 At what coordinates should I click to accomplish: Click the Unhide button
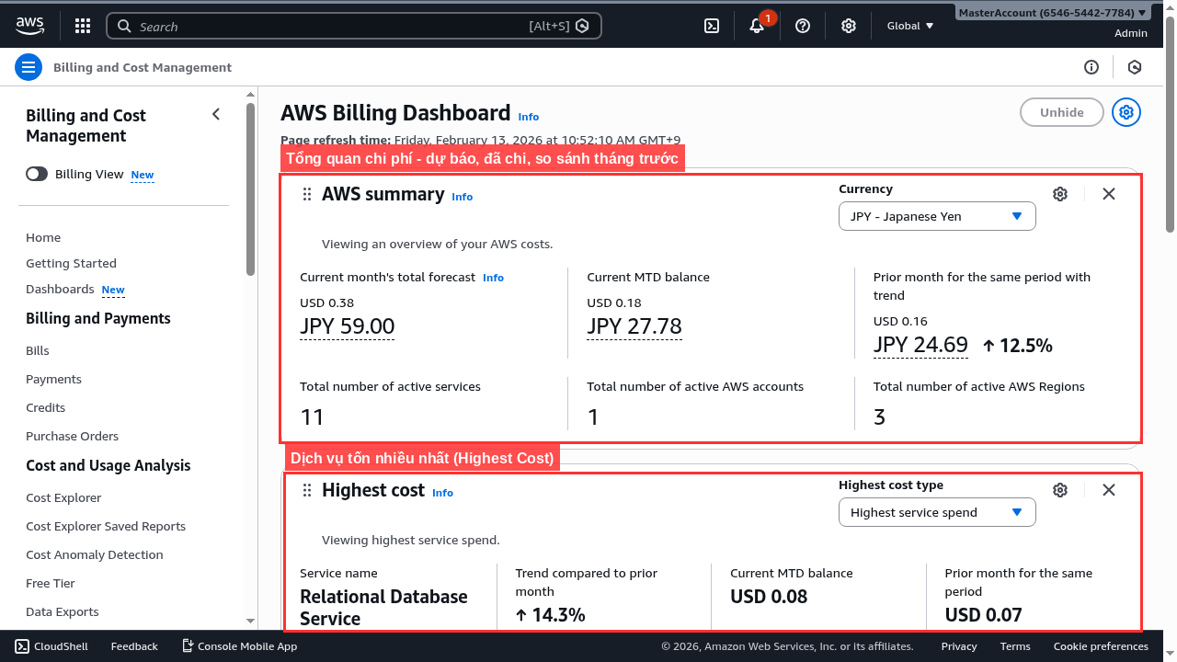1061,112
